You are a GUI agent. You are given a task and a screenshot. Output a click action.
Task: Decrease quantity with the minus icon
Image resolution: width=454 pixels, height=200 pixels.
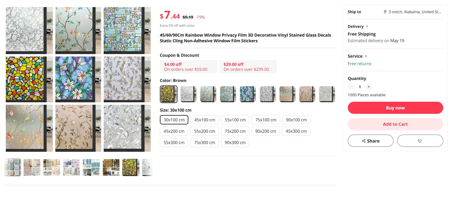click(351, 87)
